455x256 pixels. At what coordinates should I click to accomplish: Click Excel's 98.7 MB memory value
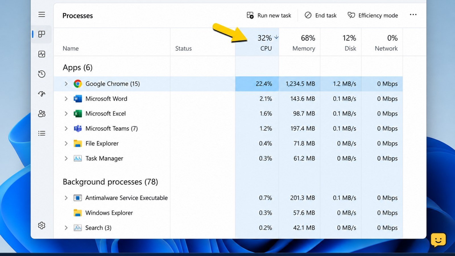[x=304, y=113]
